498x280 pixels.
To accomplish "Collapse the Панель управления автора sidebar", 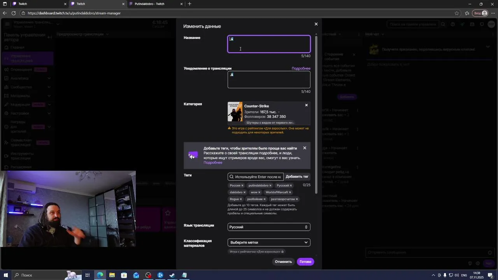I will tap(49, 37).
